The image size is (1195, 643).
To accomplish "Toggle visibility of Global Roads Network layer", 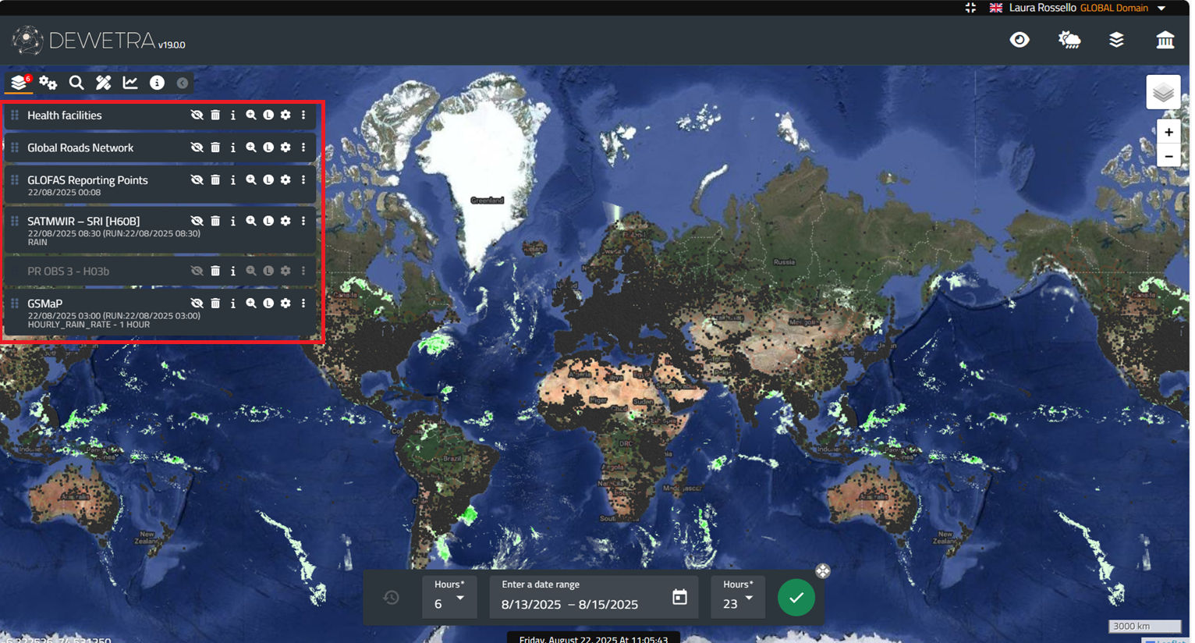I will (197, 148).
